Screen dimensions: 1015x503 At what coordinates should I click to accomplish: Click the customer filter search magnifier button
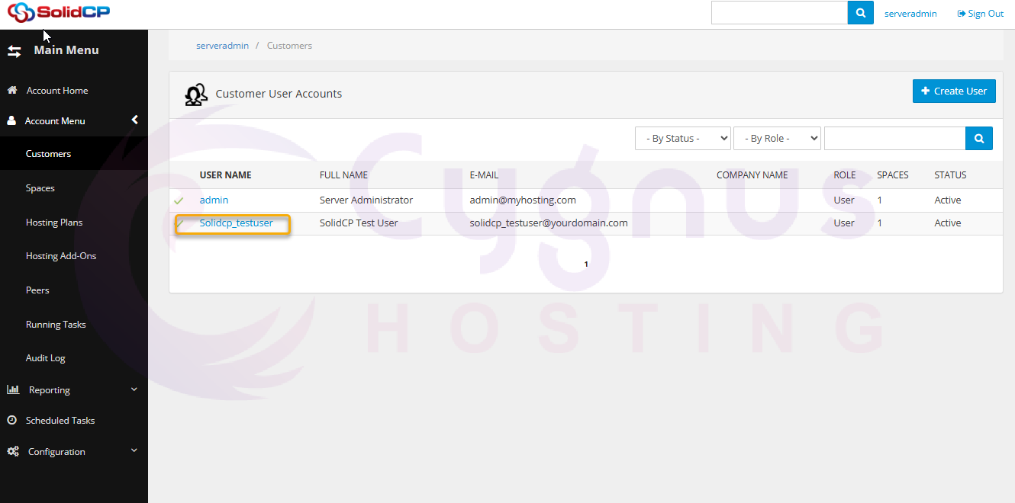979,138
